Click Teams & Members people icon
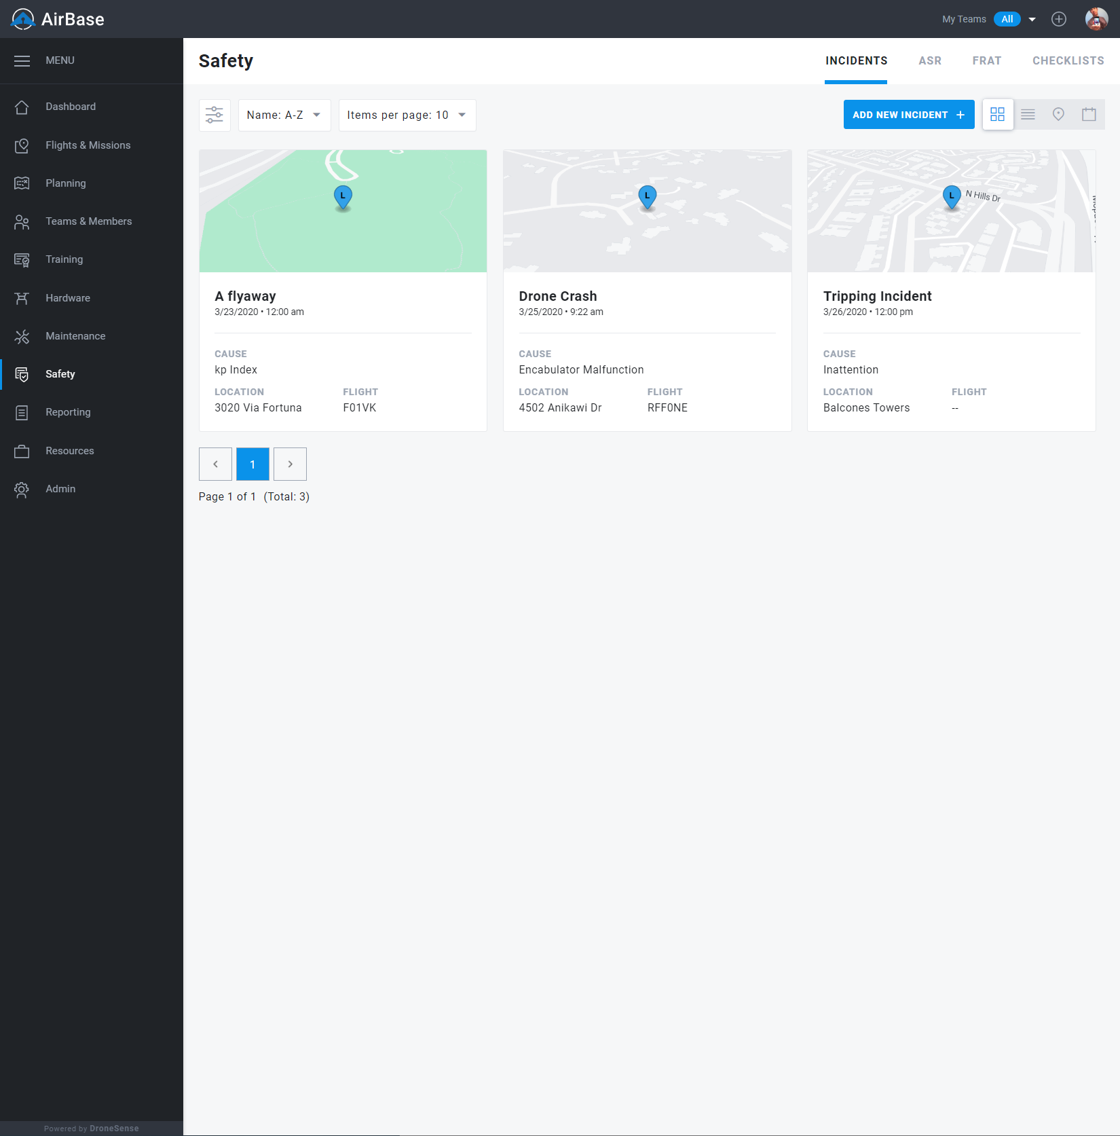Image resolution: width=1120 pixels, height=1136 pixels. coord(22,221)
